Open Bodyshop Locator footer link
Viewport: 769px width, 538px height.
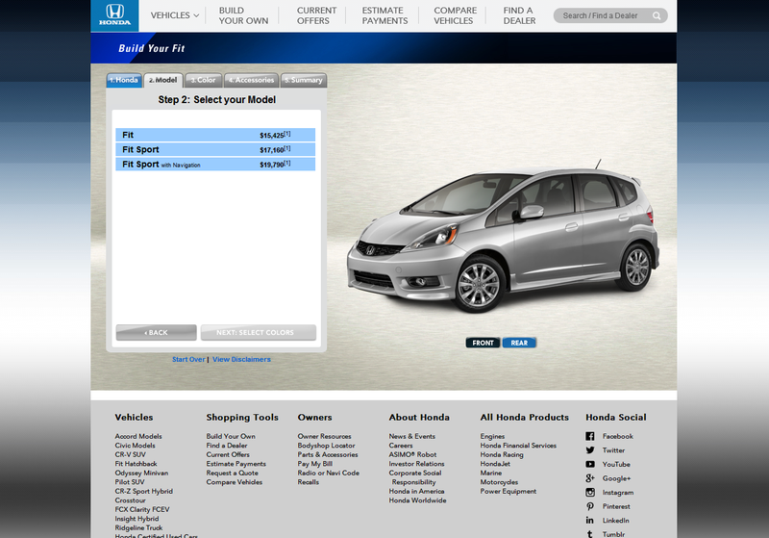pos(326,446)
